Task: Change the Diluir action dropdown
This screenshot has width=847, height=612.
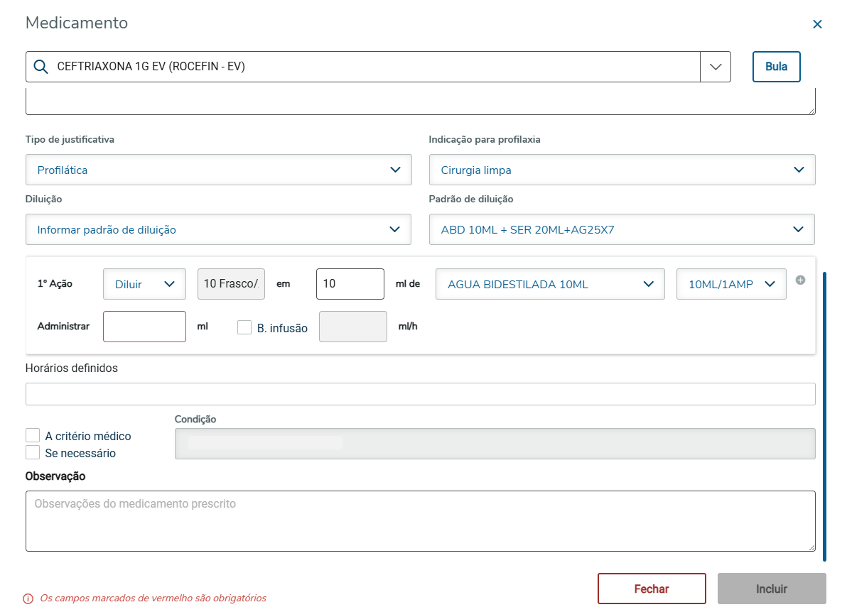Action: (144, 284)
